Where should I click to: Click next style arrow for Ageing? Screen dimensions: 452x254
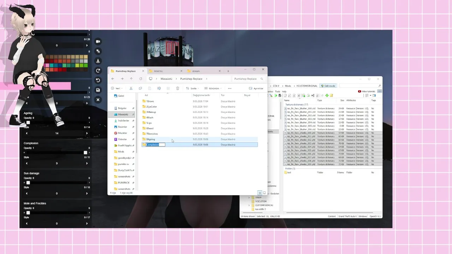point(87,134)
